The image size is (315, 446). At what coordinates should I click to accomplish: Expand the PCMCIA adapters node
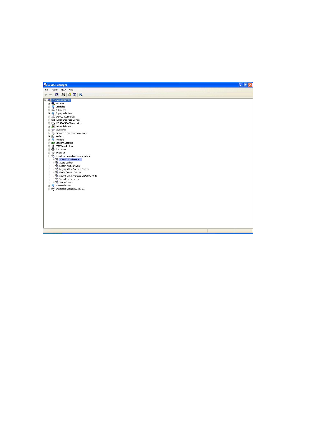point(49,146)
